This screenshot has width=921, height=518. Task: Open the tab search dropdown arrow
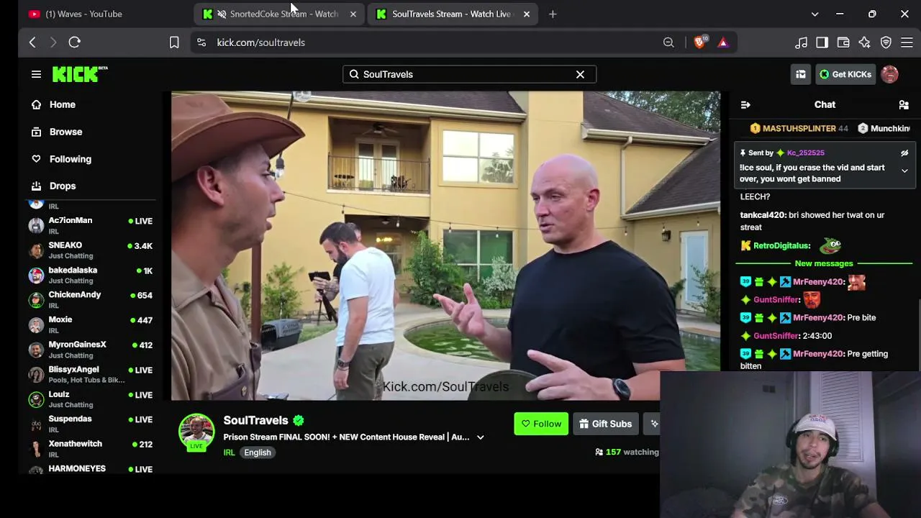(x=815, y=14)
